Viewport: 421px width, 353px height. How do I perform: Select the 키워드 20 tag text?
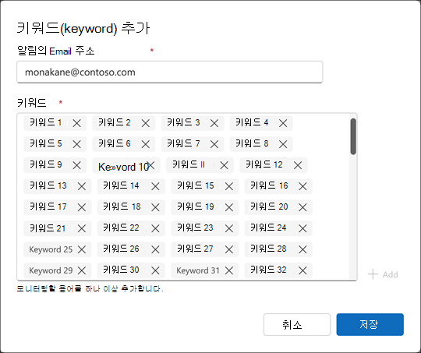pos(269,207)
